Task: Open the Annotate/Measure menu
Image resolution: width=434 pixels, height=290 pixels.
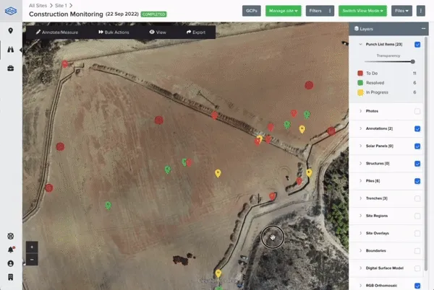Action: click(57, 32)
